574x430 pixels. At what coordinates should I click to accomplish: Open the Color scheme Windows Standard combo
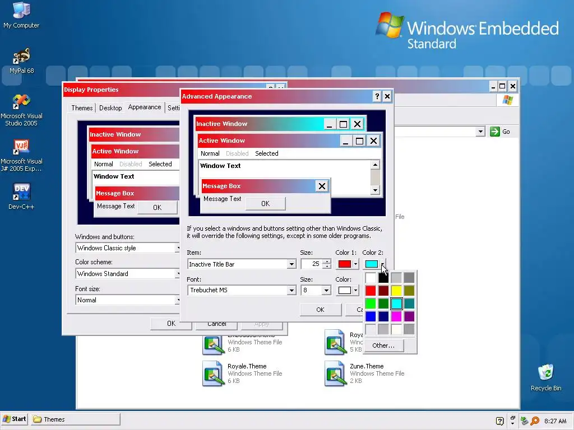(128, 273)
